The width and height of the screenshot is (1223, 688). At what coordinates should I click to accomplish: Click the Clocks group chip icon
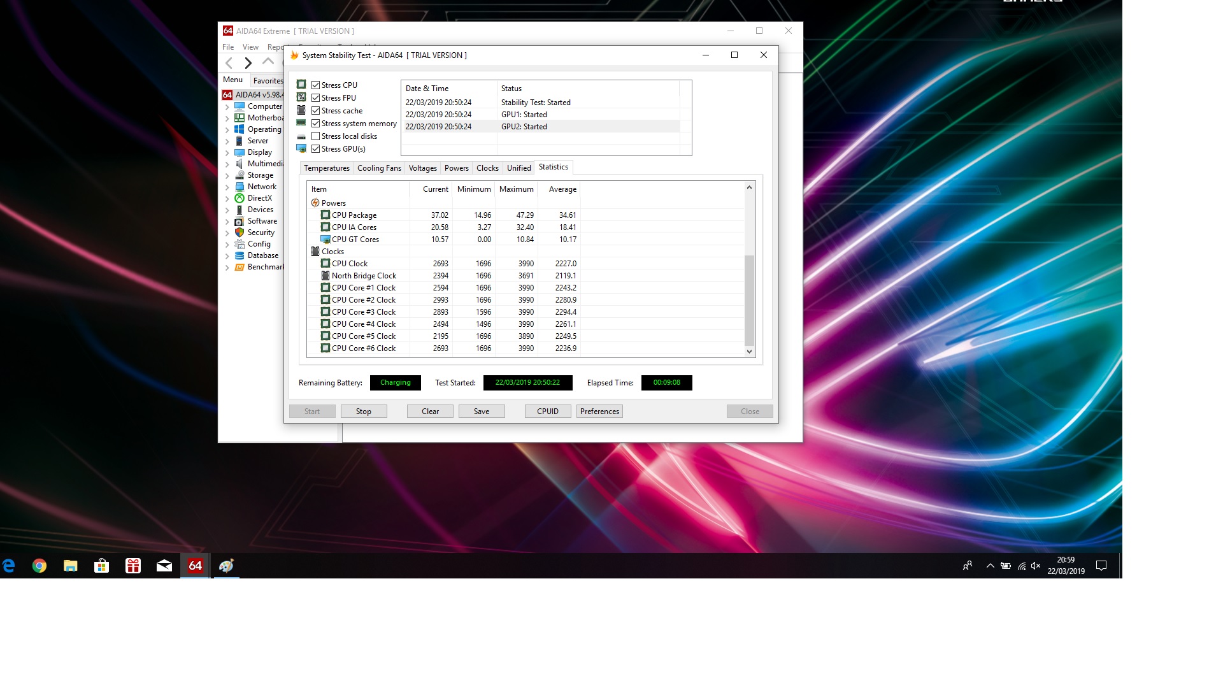pyautogui.click(x=315, y=252)
